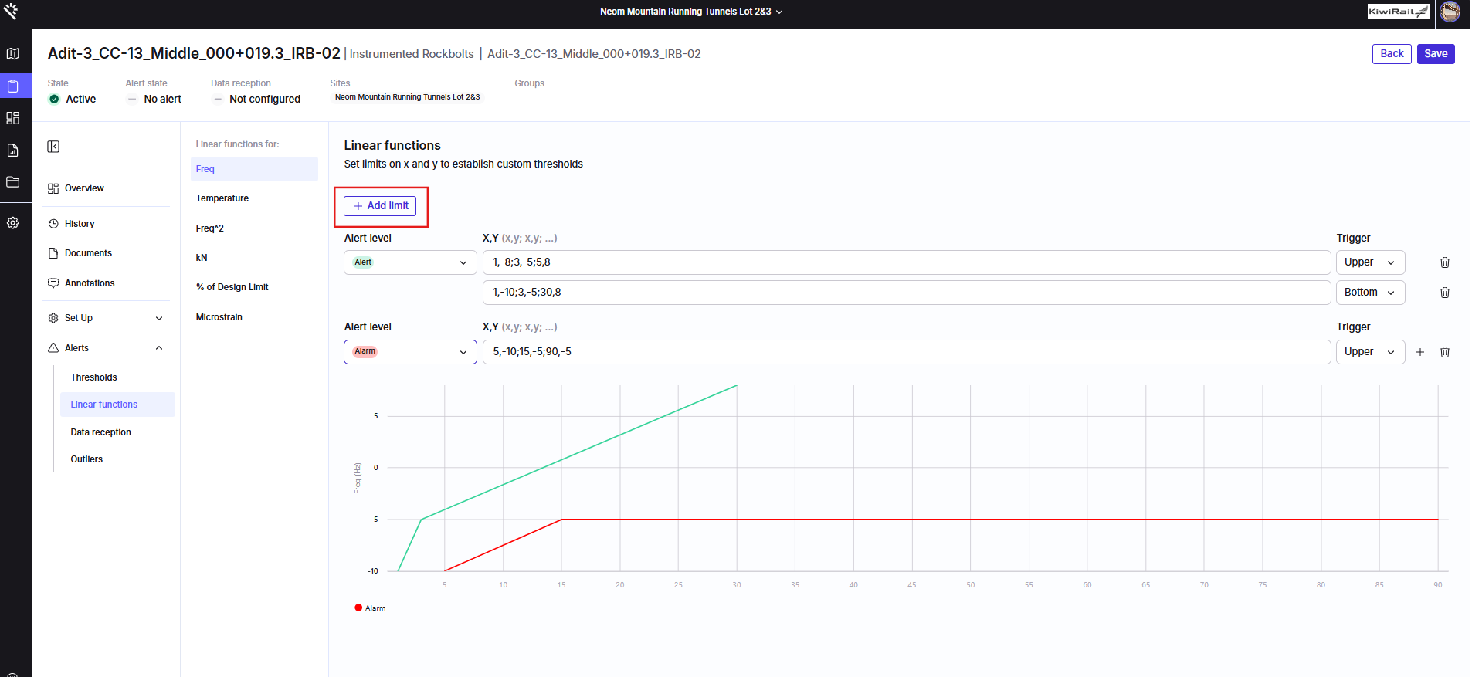Open the Bottom trigger dropdown
Screen dimensions: 1472x677
(1370, 293)
